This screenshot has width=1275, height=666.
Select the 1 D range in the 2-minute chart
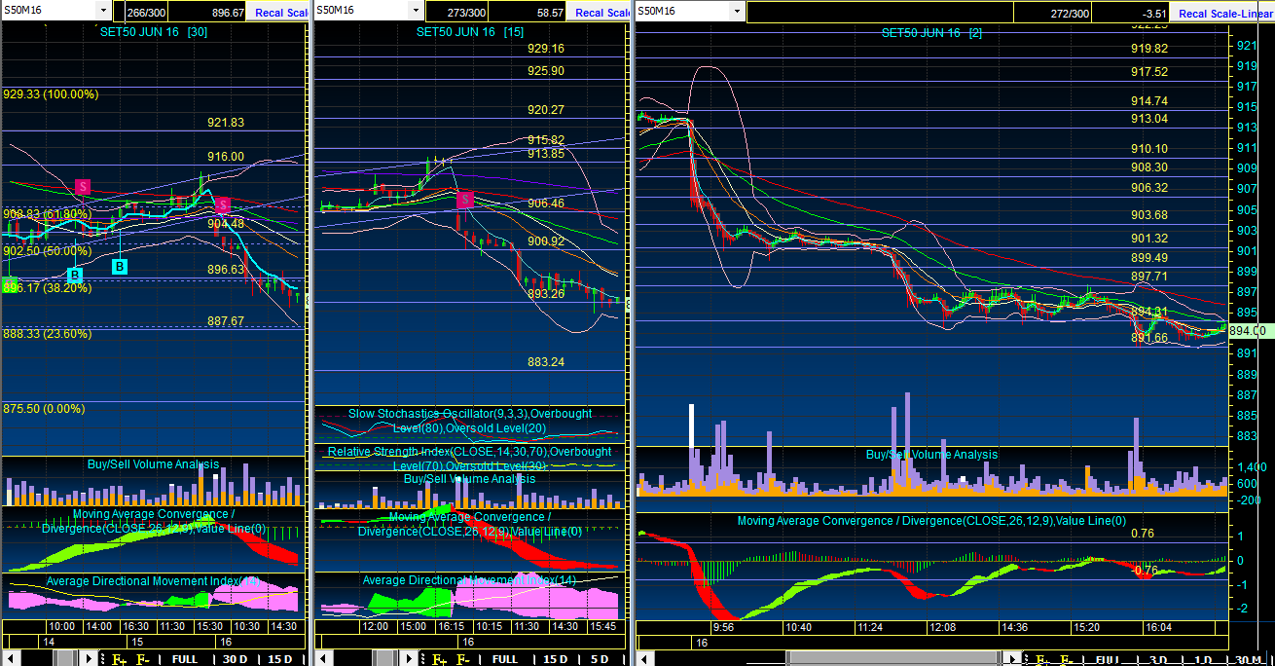click(1201, 659)
